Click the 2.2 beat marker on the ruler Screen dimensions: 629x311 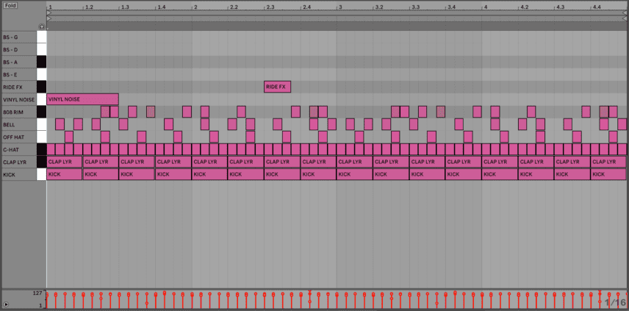234,7
